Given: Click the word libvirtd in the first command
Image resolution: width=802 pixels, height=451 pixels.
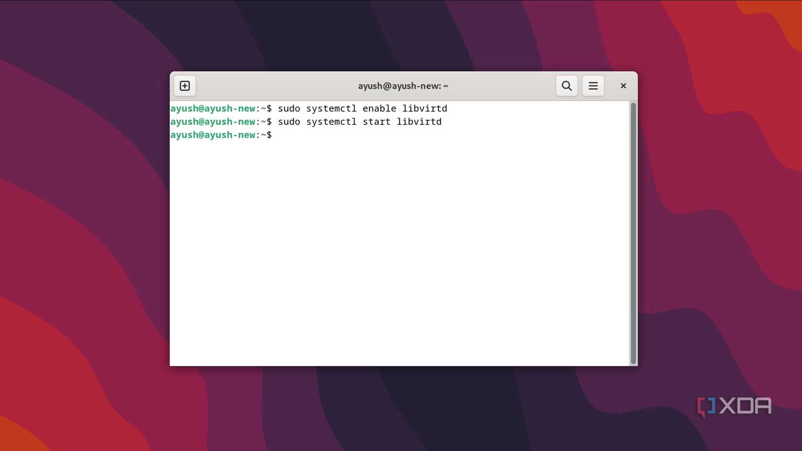Looking at the screenshot, I should pyautogui.click(x=425, y=108).
